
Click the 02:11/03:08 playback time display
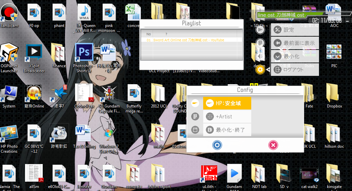click(x=327, y=21)
